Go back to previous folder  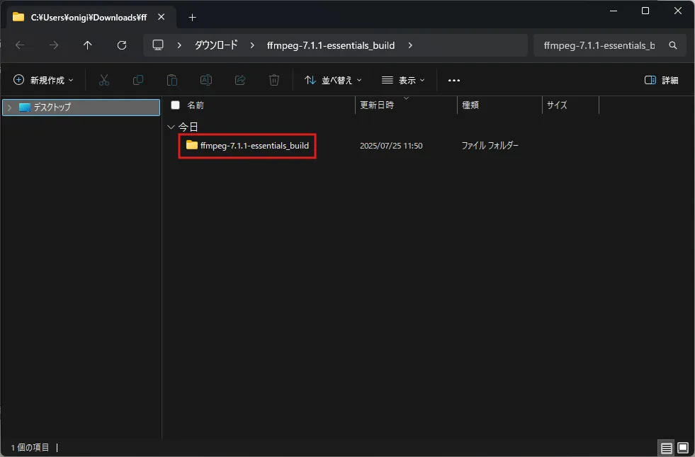click(20, 45)
